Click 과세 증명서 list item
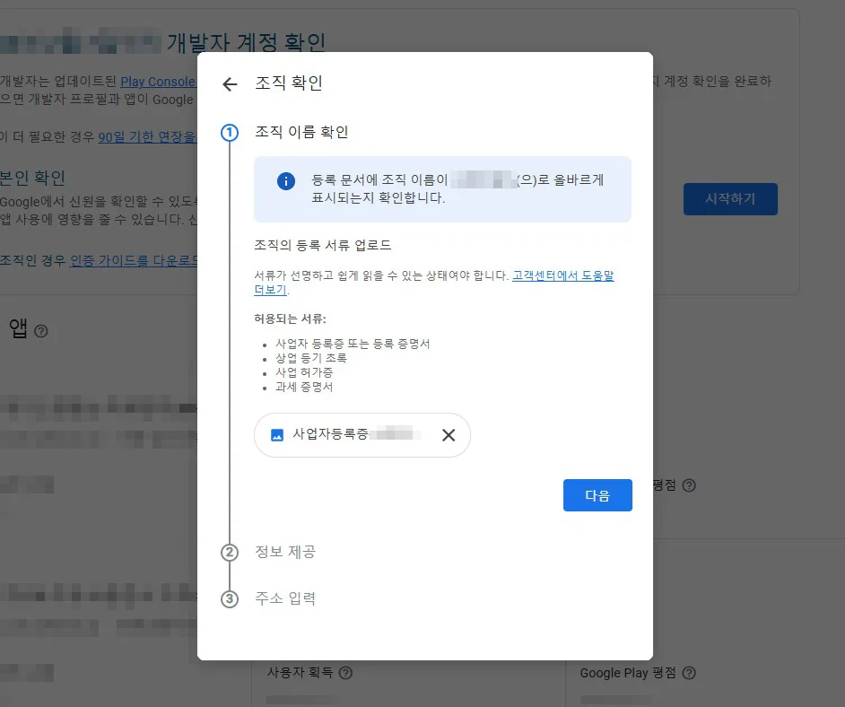The image size is (845, 707). pos(304,387)
